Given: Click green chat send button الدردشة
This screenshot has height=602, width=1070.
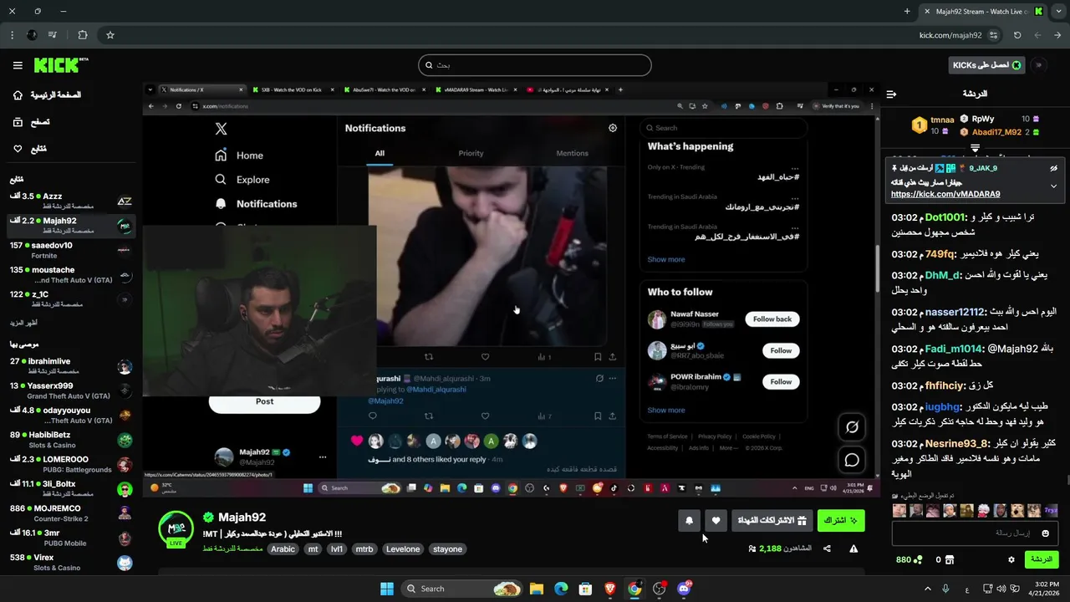Looking at the screenshot, I should 1042,559.
